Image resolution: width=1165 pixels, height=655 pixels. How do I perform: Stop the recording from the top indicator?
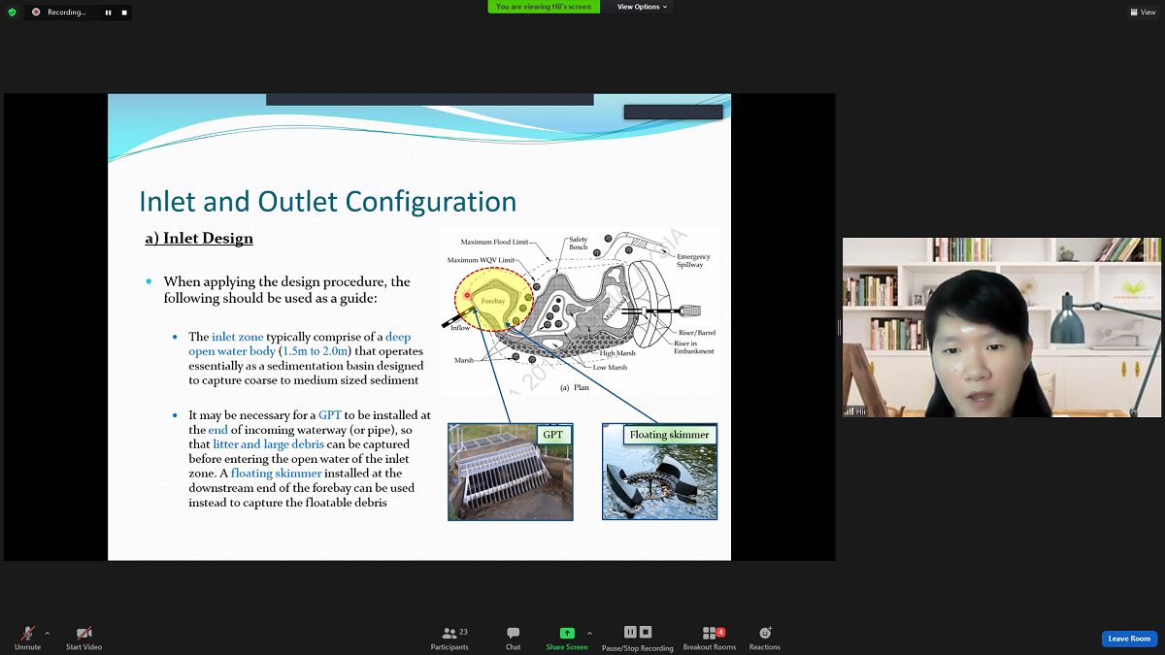click(123, 13)
